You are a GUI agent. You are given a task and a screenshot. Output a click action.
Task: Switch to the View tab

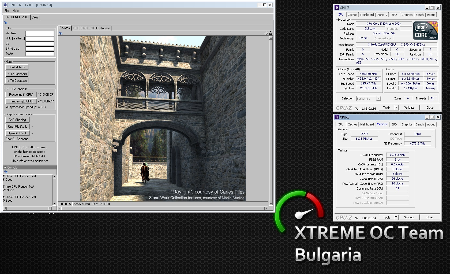click(x=35, y=17)
